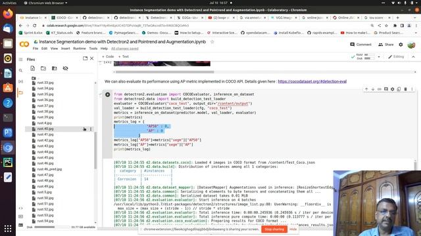
Task: Move cell up with the arrow icon
Action: click(x=366, y=89)
